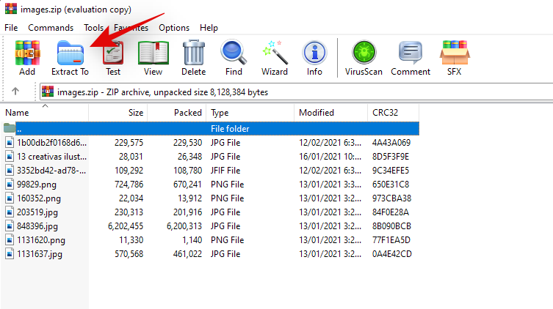Sort by Packed column header
Screen dimensions: 553x309
click(x=177, y=113)
